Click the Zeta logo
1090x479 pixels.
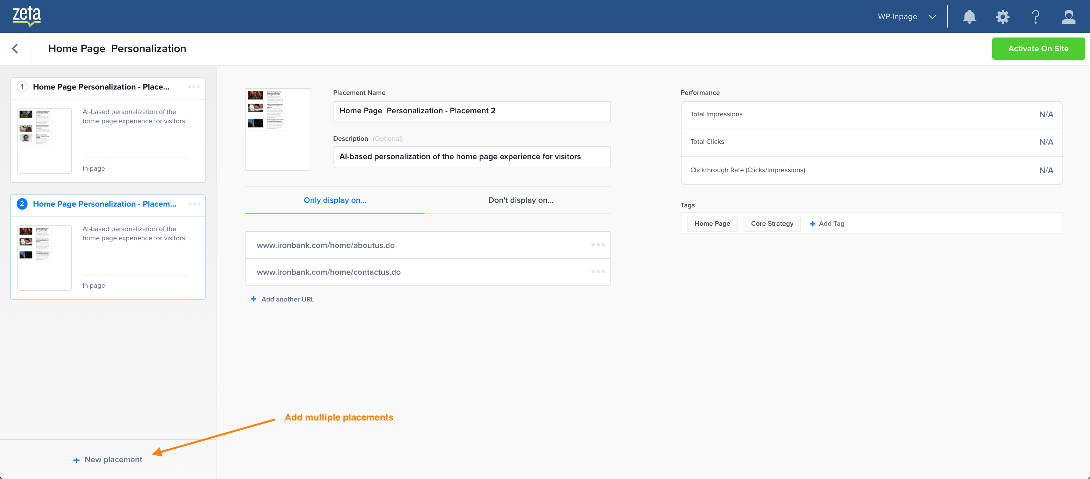[27, 16]
